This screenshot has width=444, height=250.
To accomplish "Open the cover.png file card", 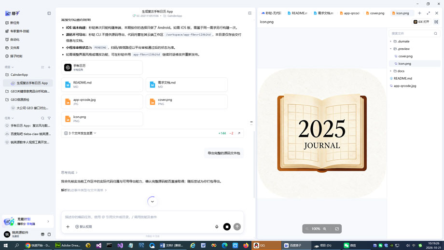I will pos(187,102).
